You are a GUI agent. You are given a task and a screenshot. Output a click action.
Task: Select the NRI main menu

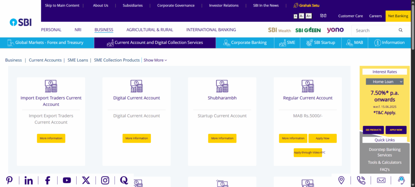[x=78, y=30]
